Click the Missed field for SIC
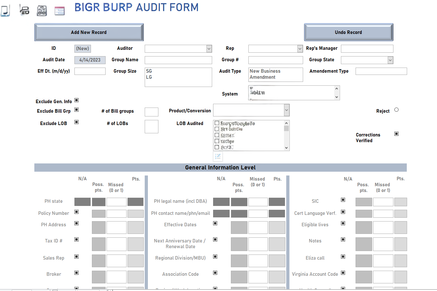Image resolution: width=437 pixels, height=291 pixels. (383, 202)
